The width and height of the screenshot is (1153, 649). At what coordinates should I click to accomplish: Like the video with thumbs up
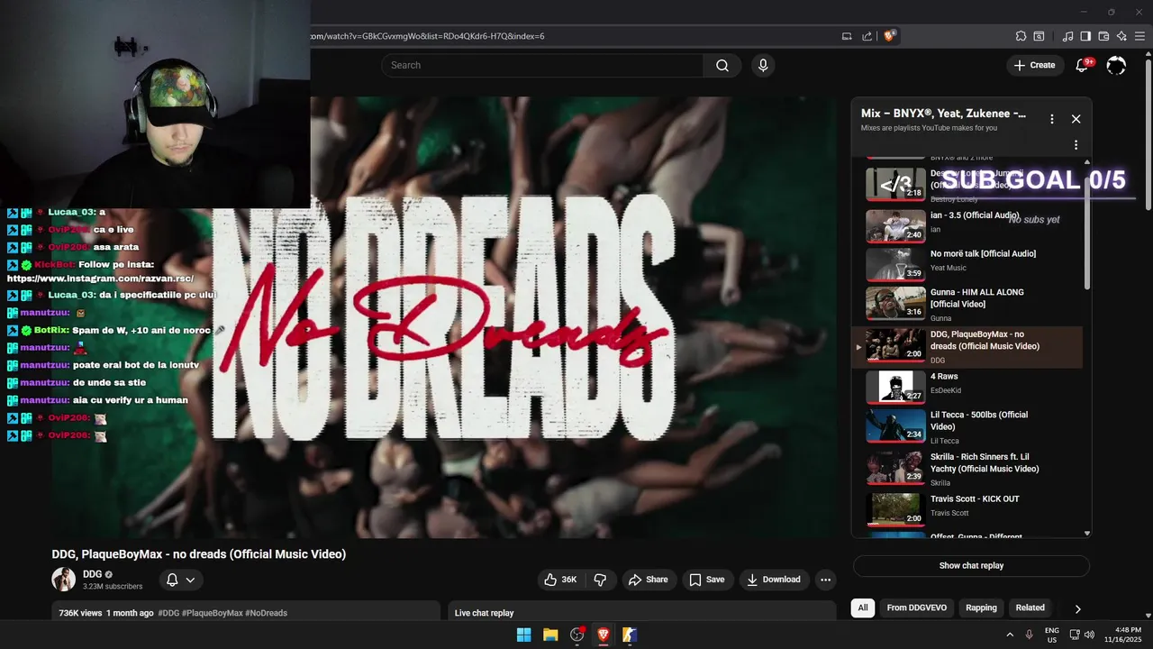[x=560, y=580]
